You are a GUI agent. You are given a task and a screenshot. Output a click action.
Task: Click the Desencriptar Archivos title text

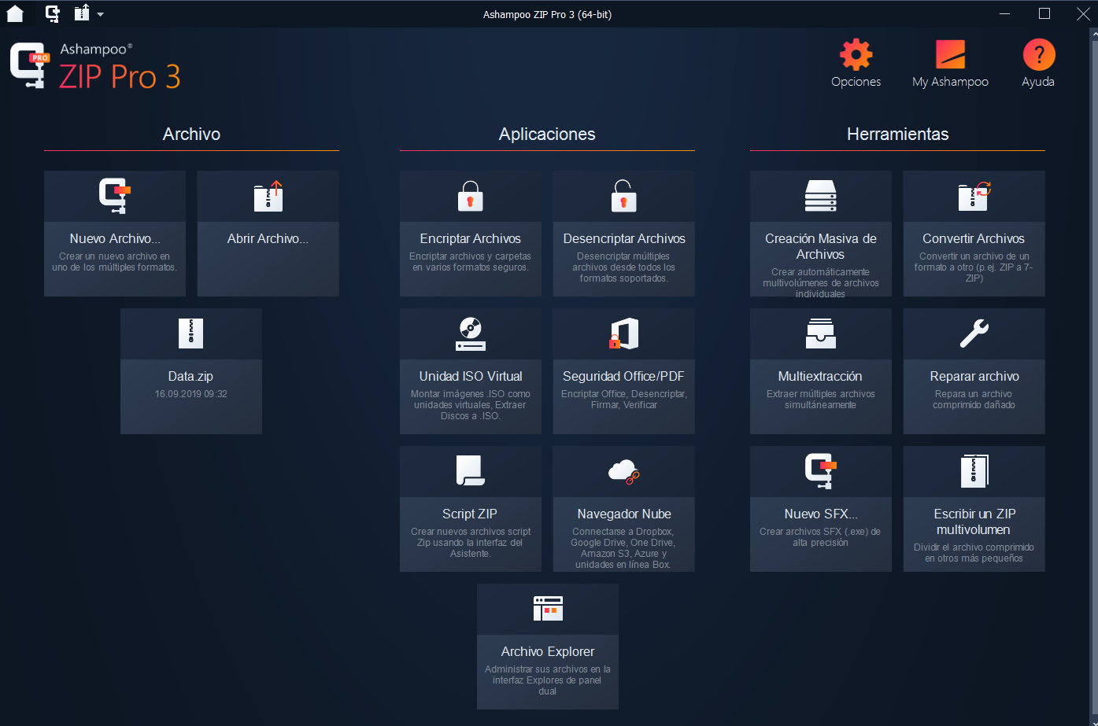coord(624,238)
